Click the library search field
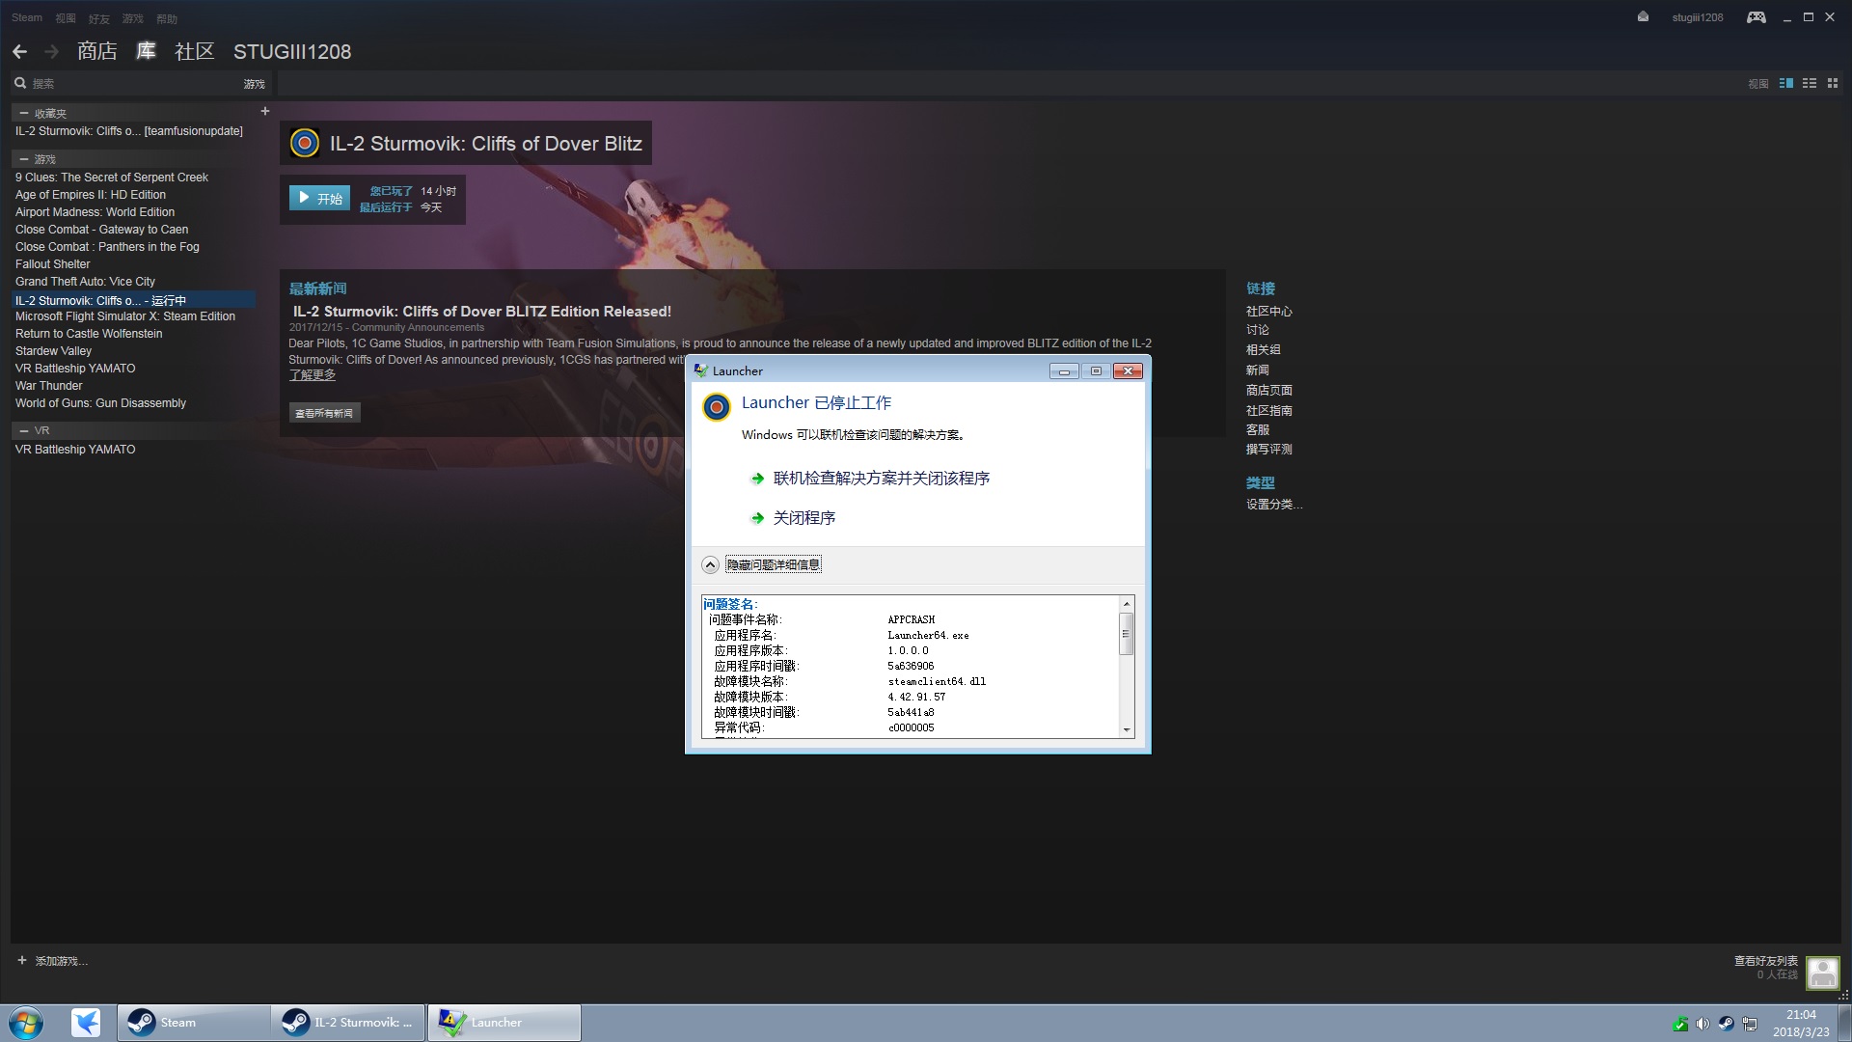Viewport: 1852px width, 1042px height. [x=125, y=84]
